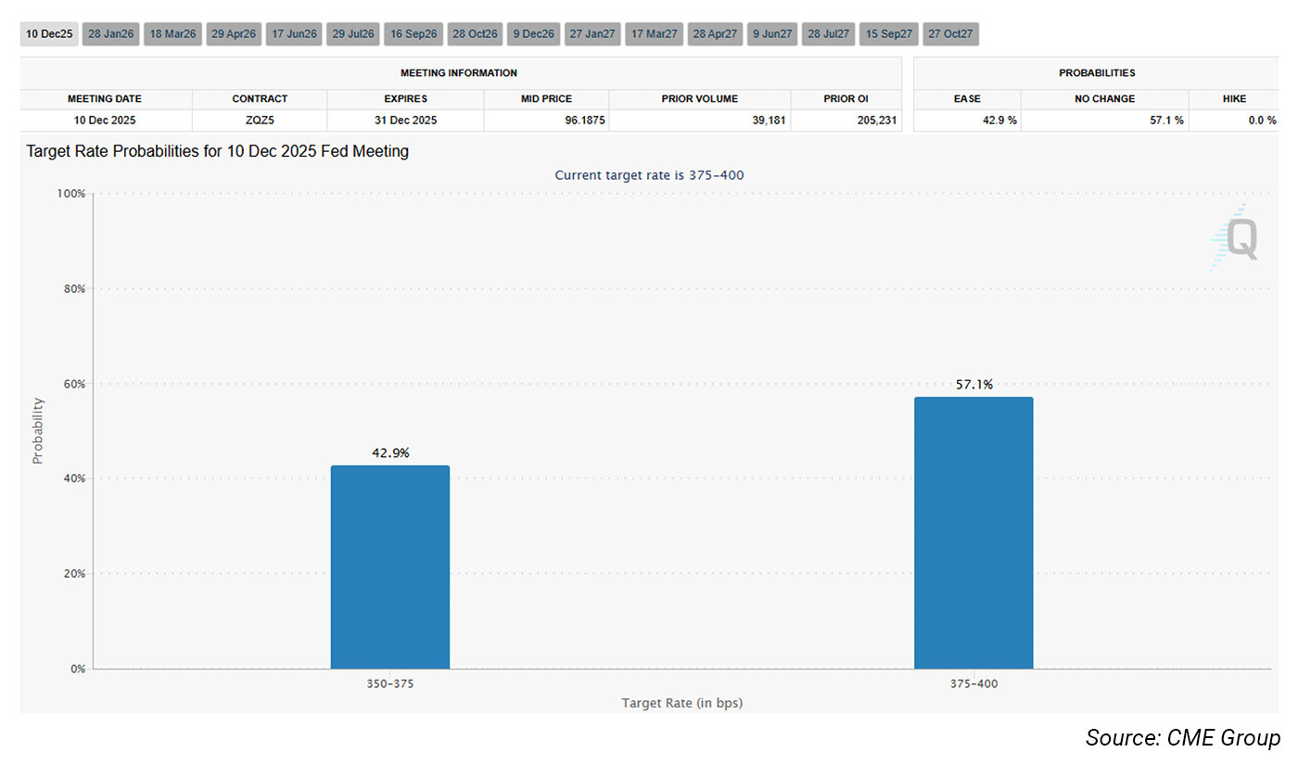Select the 28 Apr27 tab
Screen dimensions: 1298x765
click(715, 34)
